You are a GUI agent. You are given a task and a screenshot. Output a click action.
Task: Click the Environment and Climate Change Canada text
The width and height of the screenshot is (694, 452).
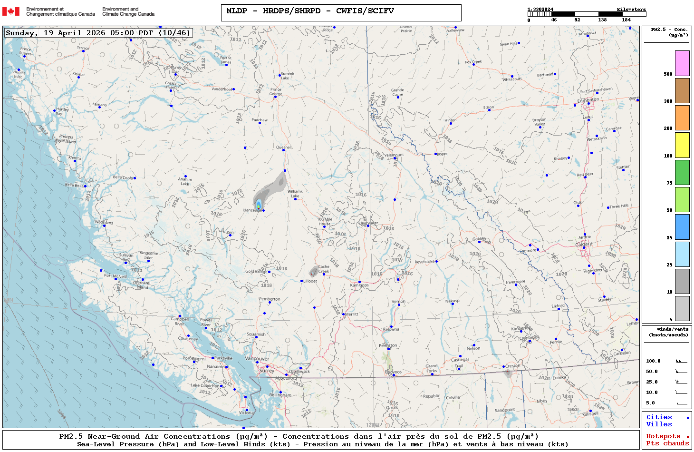[128, 11]
